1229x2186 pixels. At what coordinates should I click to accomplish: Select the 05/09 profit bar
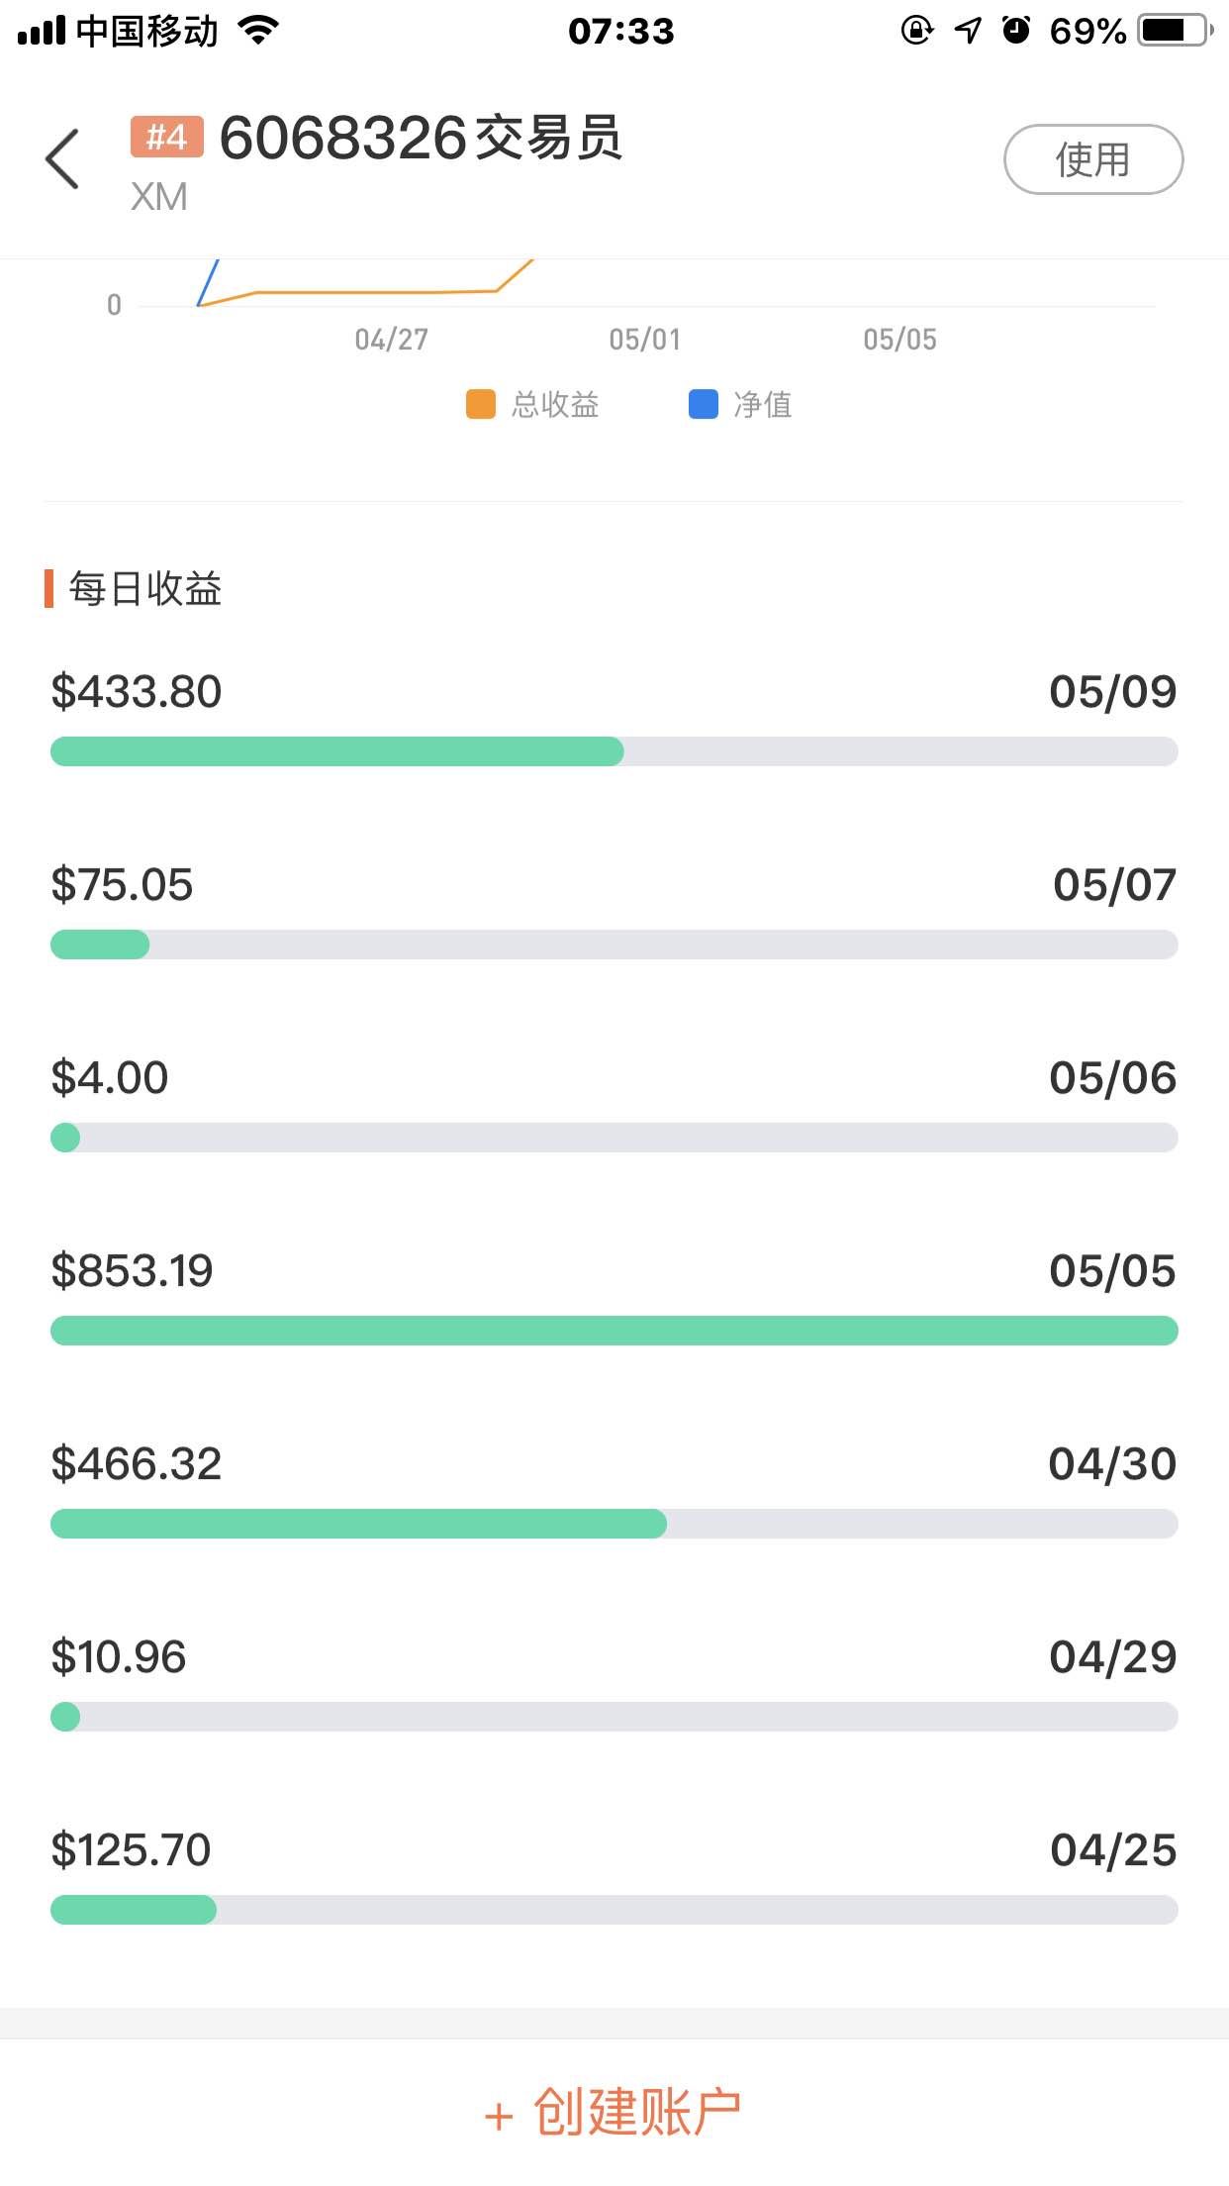pyautogui.click(x=614, y=751)
